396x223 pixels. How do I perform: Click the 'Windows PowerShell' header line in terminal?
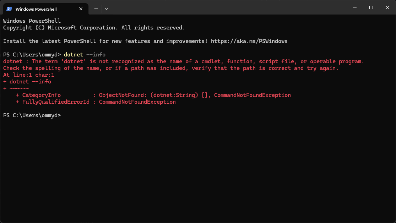[32, 21]
